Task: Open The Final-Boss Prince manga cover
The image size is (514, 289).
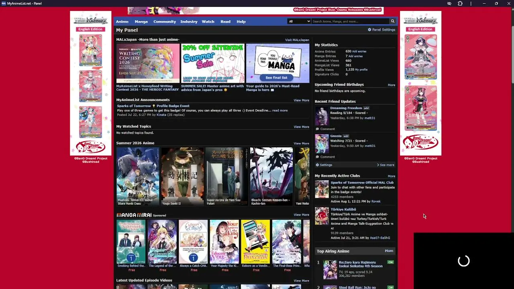Action: pos(287,241)
